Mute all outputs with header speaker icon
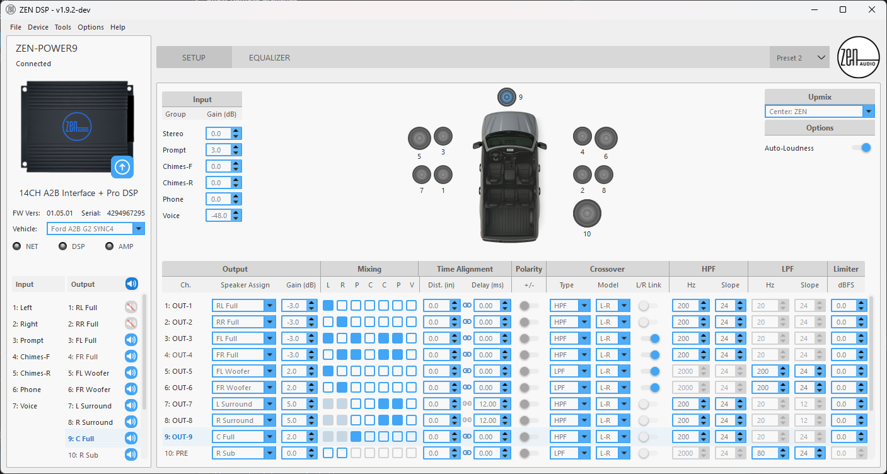The width and height of the screenshot is (887, 474). click(131, 284)
